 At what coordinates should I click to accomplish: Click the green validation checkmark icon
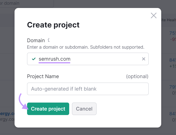click(x=34, y=59)
